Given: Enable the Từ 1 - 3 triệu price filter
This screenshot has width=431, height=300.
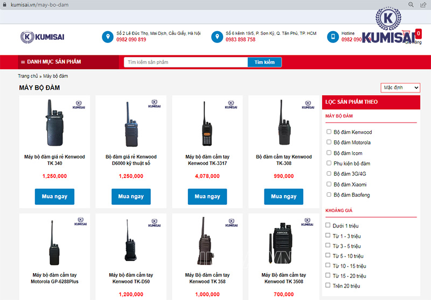Looking at the screenshot, I should pyautogui.click(x=328, y=235).
